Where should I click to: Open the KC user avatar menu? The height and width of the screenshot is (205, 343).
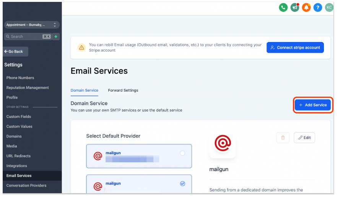coord(329,7)
